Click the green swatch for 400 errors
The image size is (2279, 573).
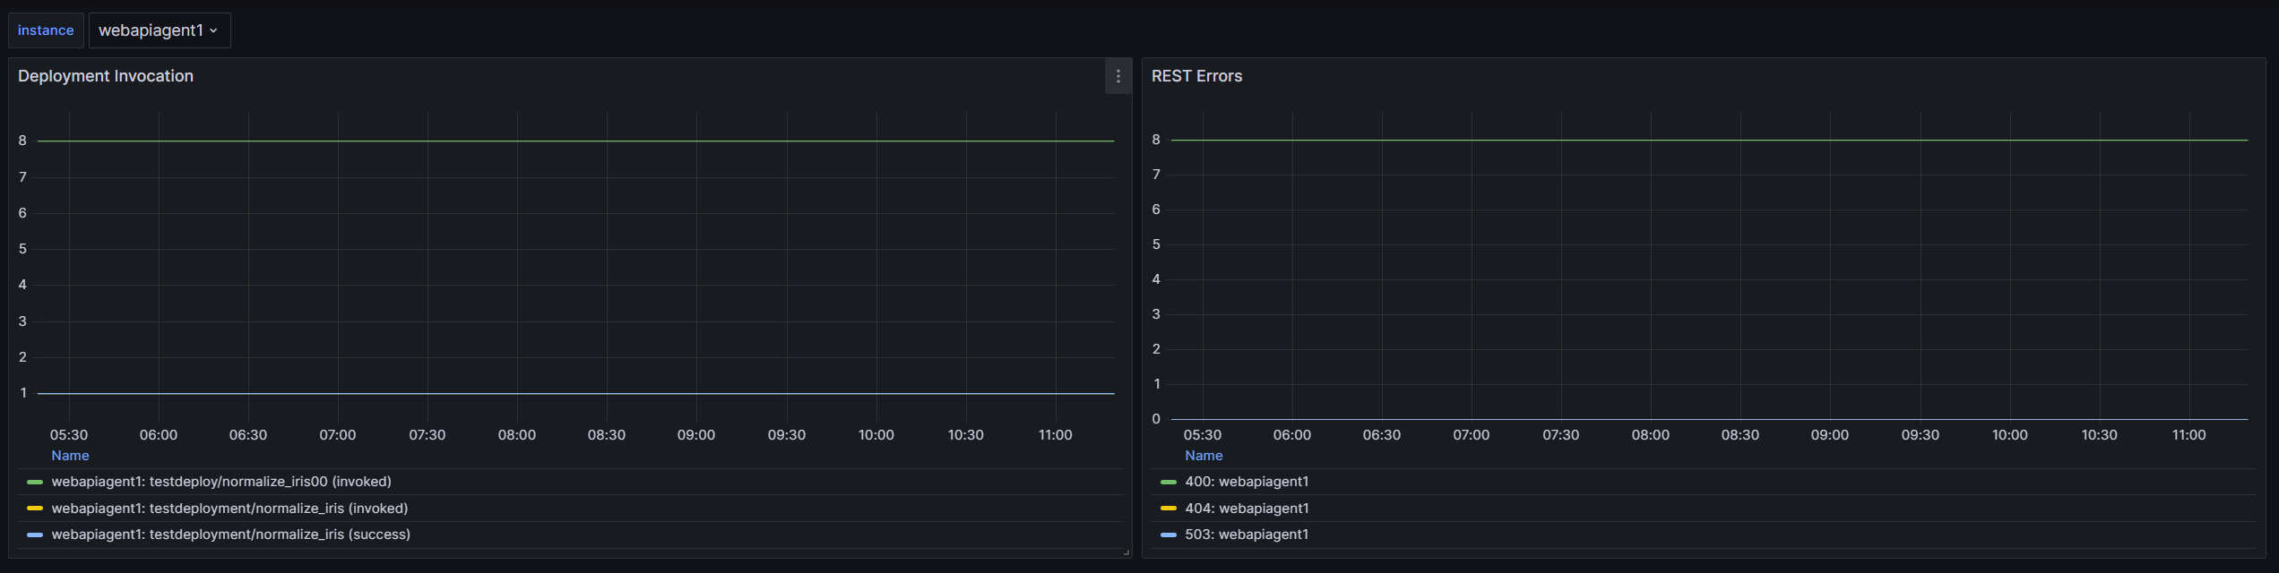[1169, 482]
